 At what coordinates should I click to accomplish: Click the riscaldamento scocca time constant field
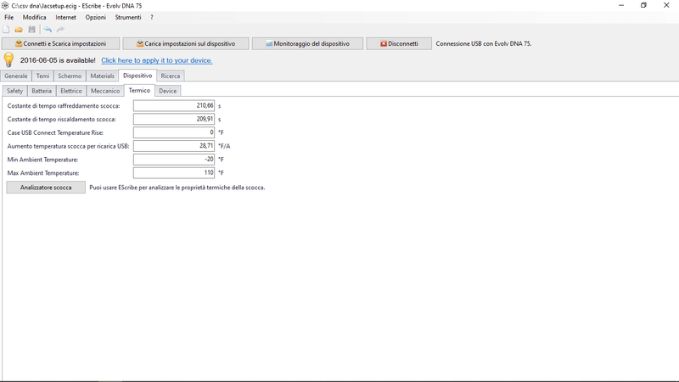(x=174, y=119)
